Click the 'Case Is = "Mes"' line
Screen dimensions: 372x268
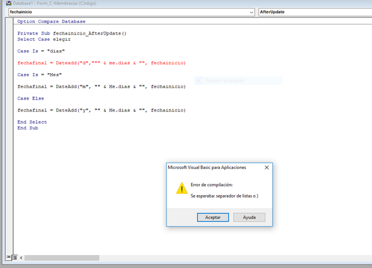coord(40,75)
